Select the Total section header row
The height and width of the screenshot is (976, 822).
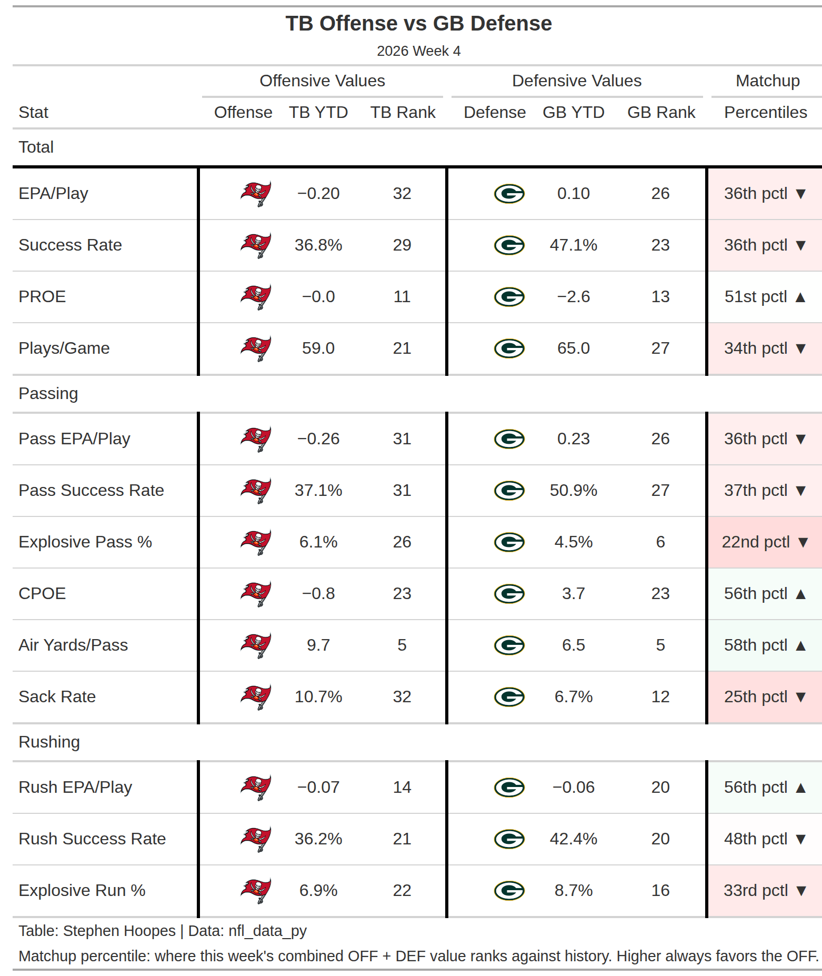tap(417, 147)
